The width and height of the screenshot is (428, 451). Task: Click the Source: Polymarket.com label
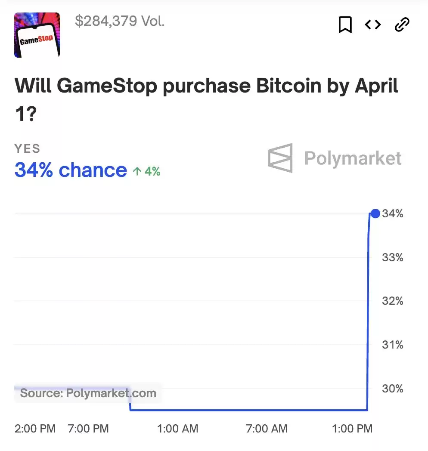pyautogui.click(x=88, y=393)
